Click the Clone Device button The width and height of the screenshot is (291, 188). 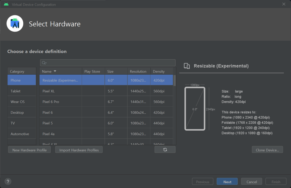(x=267, y=150)
